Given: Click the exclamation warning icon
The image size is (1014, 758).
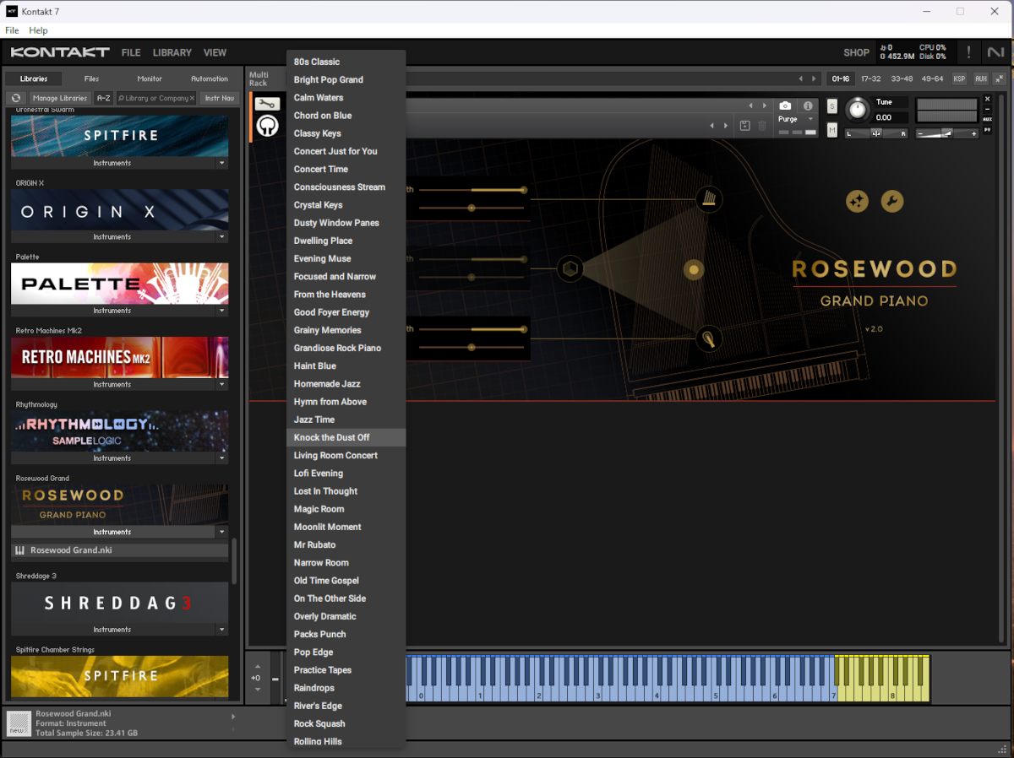Looking at the screenshot, I should [968, 52].
